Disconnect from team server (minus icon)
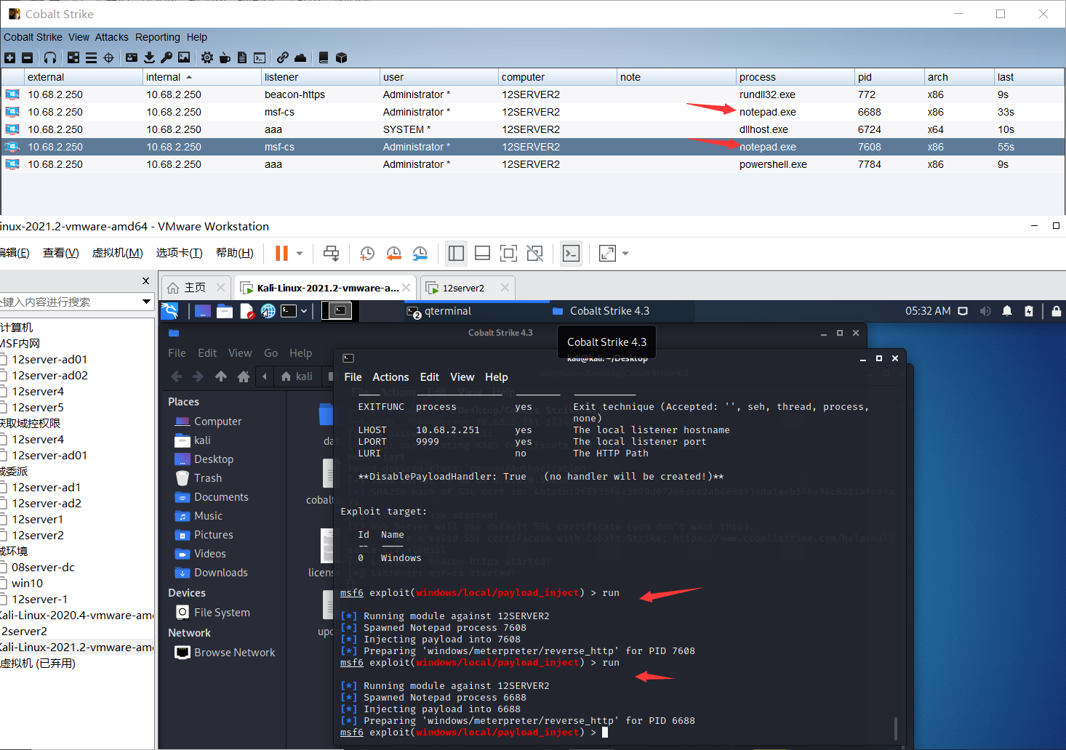This screenshot has width=1066, height=750. [27, 57]
